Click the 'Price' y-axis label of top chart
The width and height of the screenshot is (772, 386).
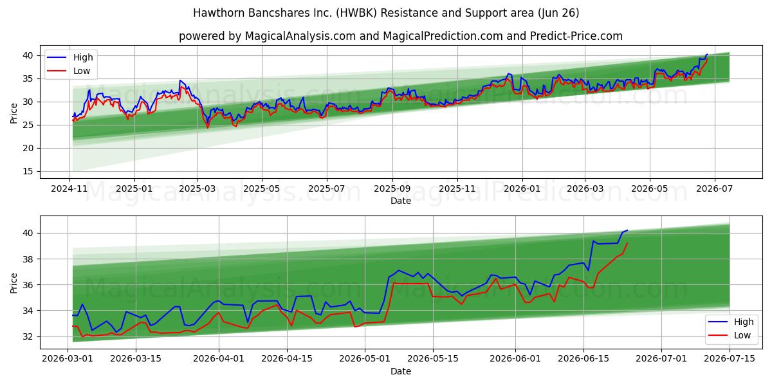tap(14, 112)
